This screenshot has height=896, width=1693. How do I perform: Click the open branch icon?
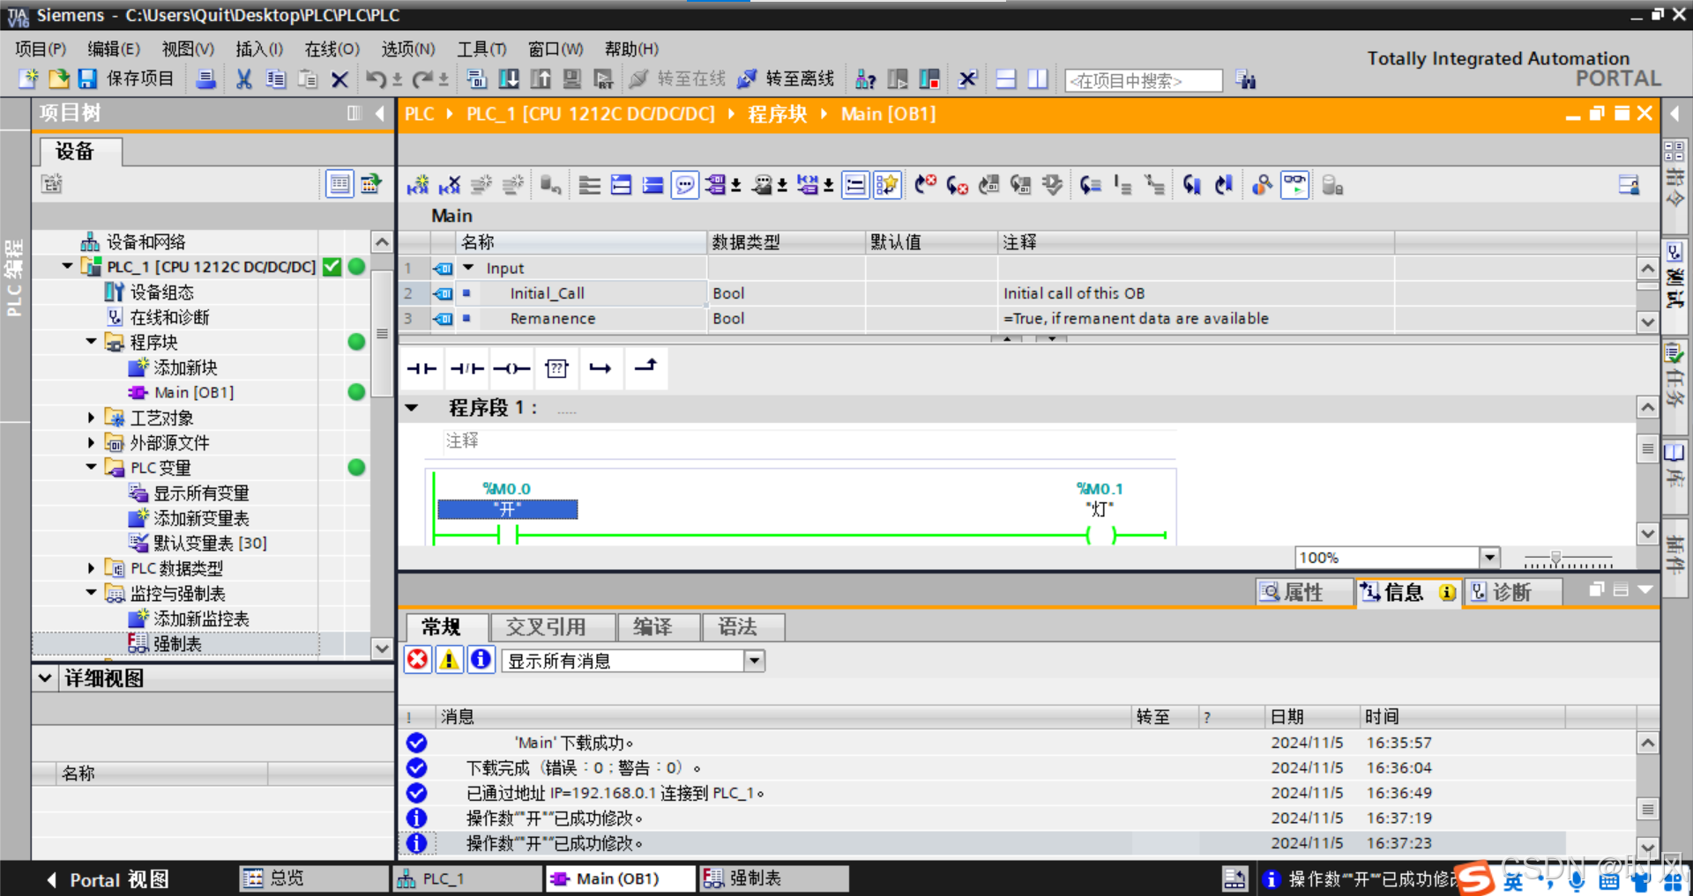click(x=600, y=368)
